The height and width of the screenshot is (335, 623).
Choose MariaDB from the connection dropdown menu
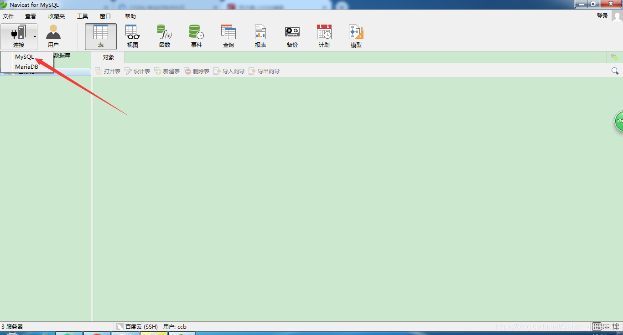pyautogui.click(x=27, y=66)
